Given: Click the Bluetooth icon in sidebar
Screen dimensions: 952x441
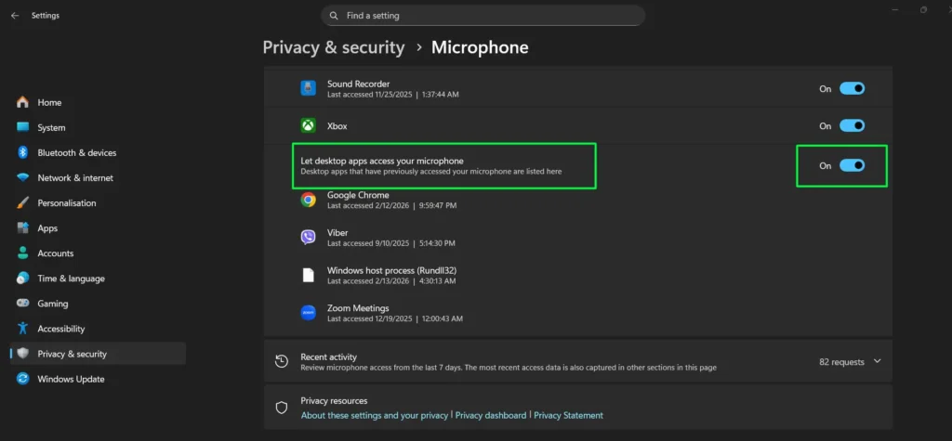Looking at the screenshot, I should pos(22,153).
